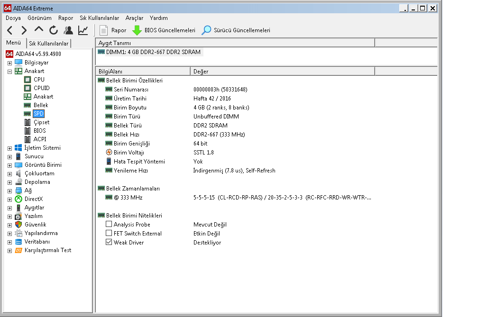Screen dimensions: 478x317
Task: Click the Değer column header
Action: [x=283, y=71]
